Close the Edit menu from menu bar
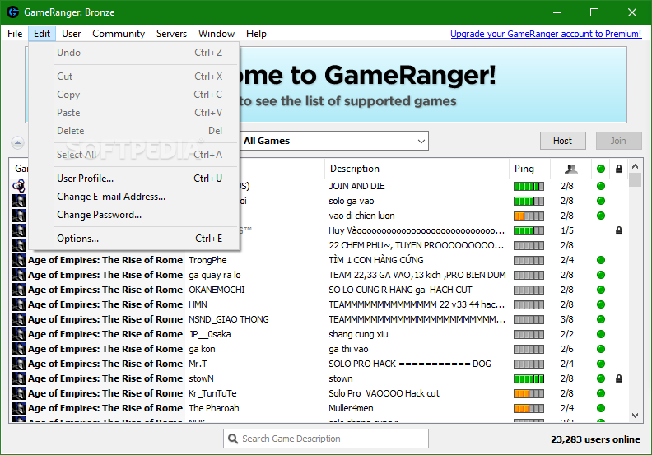The height and width of the screenshot is (455, 652). coord(42,34)
